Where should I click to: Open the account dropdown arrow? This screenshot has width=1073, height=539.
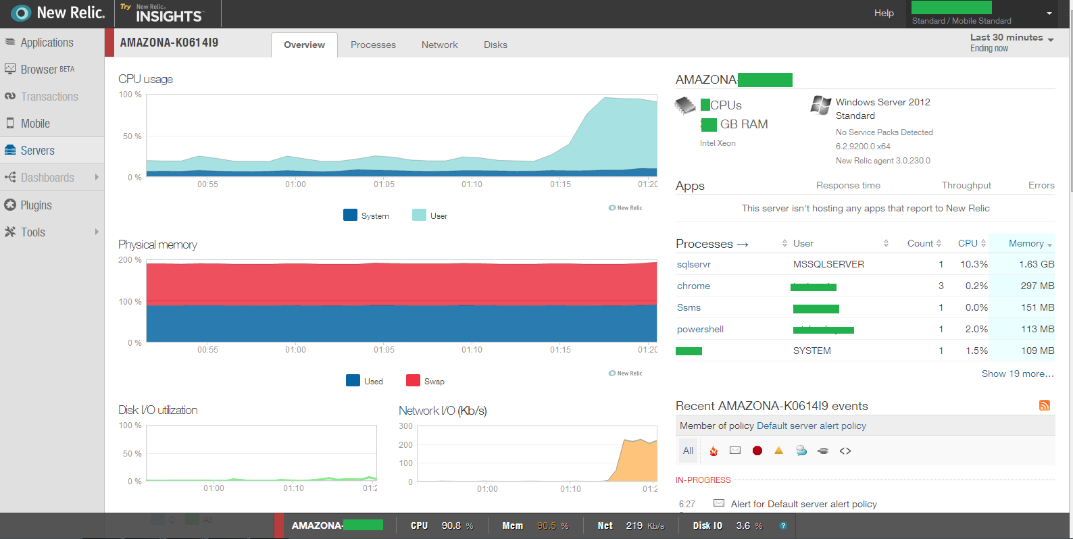(x=1049, y=14)
